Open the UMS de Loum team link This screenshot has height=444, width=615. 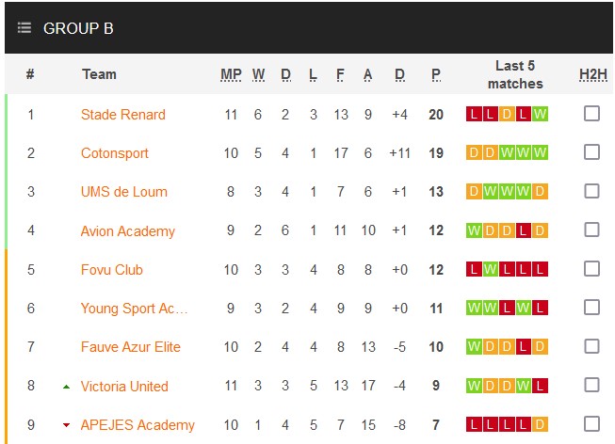pyautogui.click(x=124, y=192)
